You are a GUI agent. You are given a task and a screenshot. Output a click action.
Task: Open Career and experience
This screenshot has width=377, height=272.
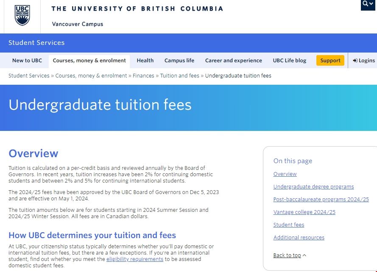coord(233,60)
